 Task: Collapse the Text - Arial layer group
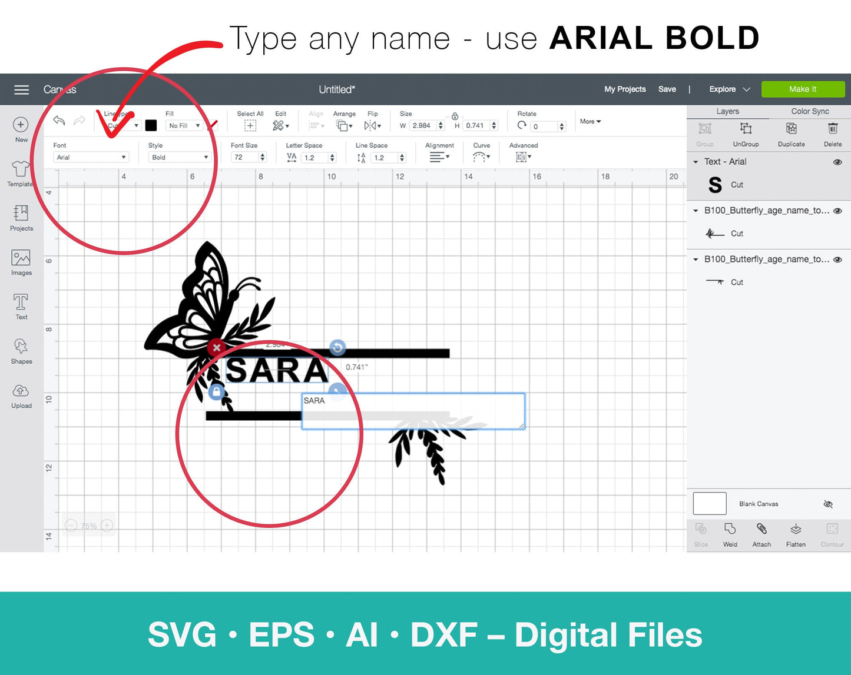point(696,162)
